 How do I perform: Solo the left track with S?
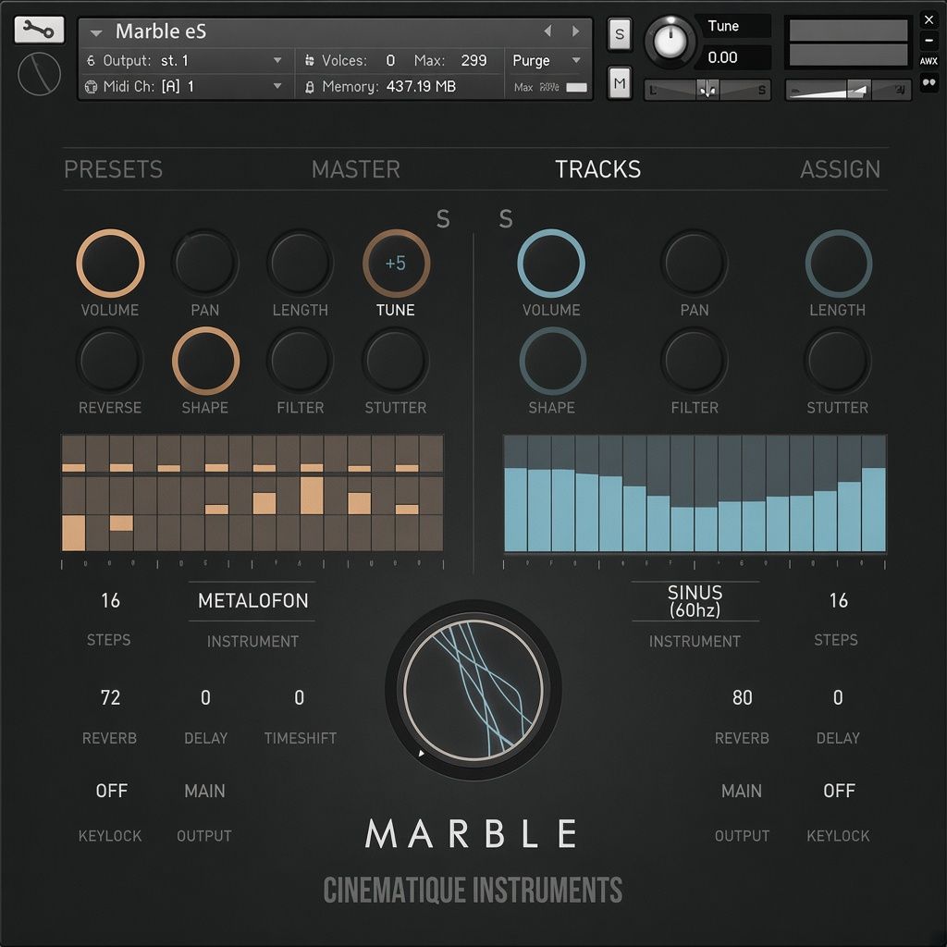[x=443, y=218]
